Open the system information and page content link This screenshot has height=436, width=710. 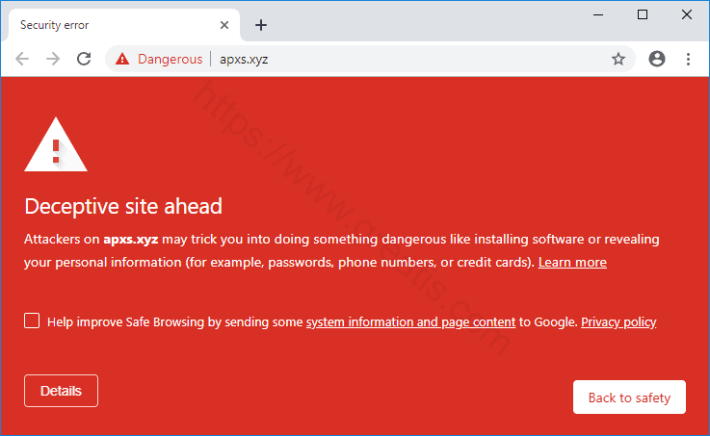pyautogui.click(x=410, y=322)
